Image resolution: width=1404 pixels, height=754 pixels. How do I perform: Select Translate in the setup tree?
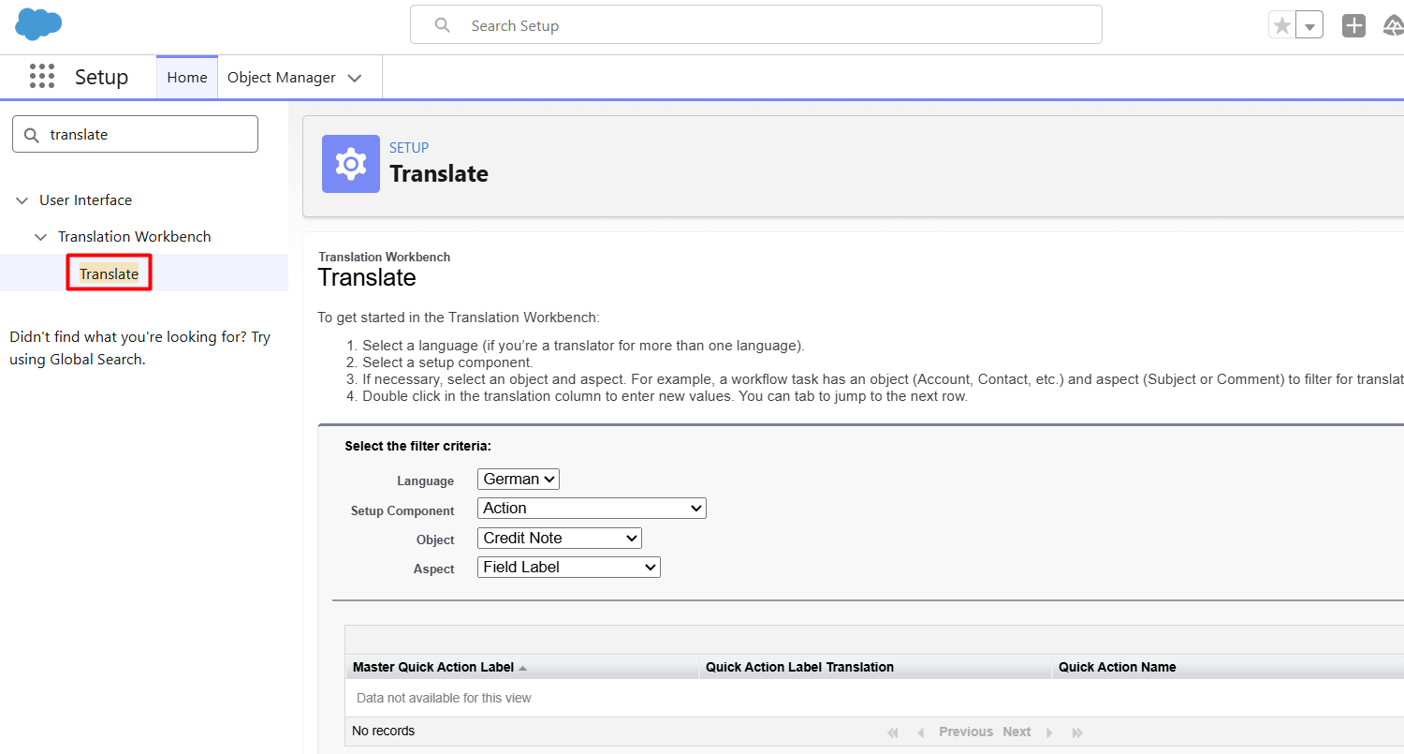tap(109, 274)
